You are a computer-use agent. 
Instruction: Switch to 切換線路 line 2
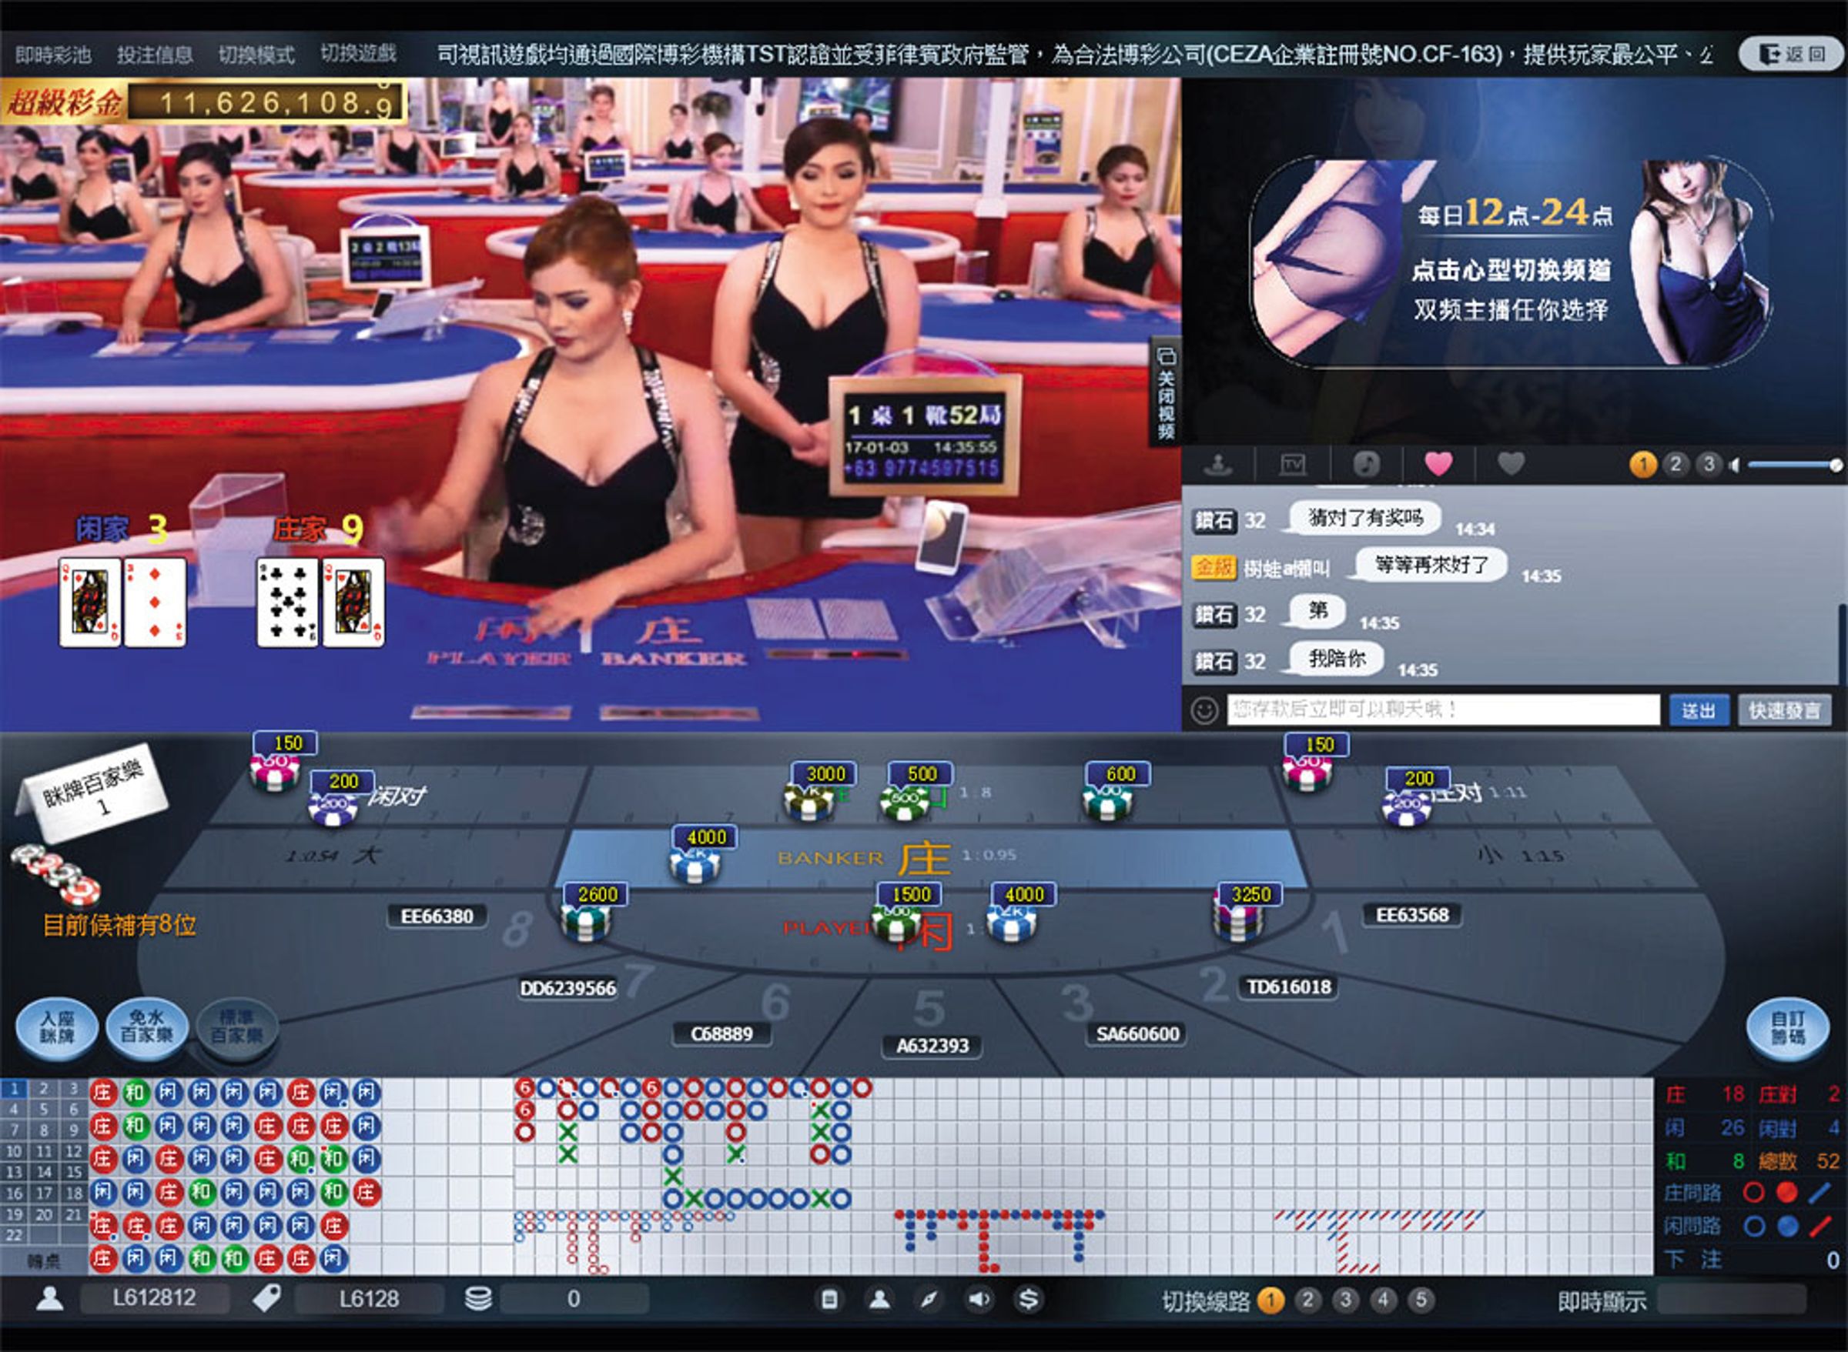point(1307,1300)
